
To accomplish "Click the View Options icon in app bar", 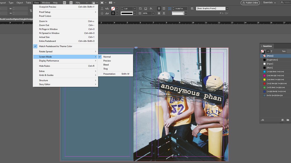I will point(93,3).
